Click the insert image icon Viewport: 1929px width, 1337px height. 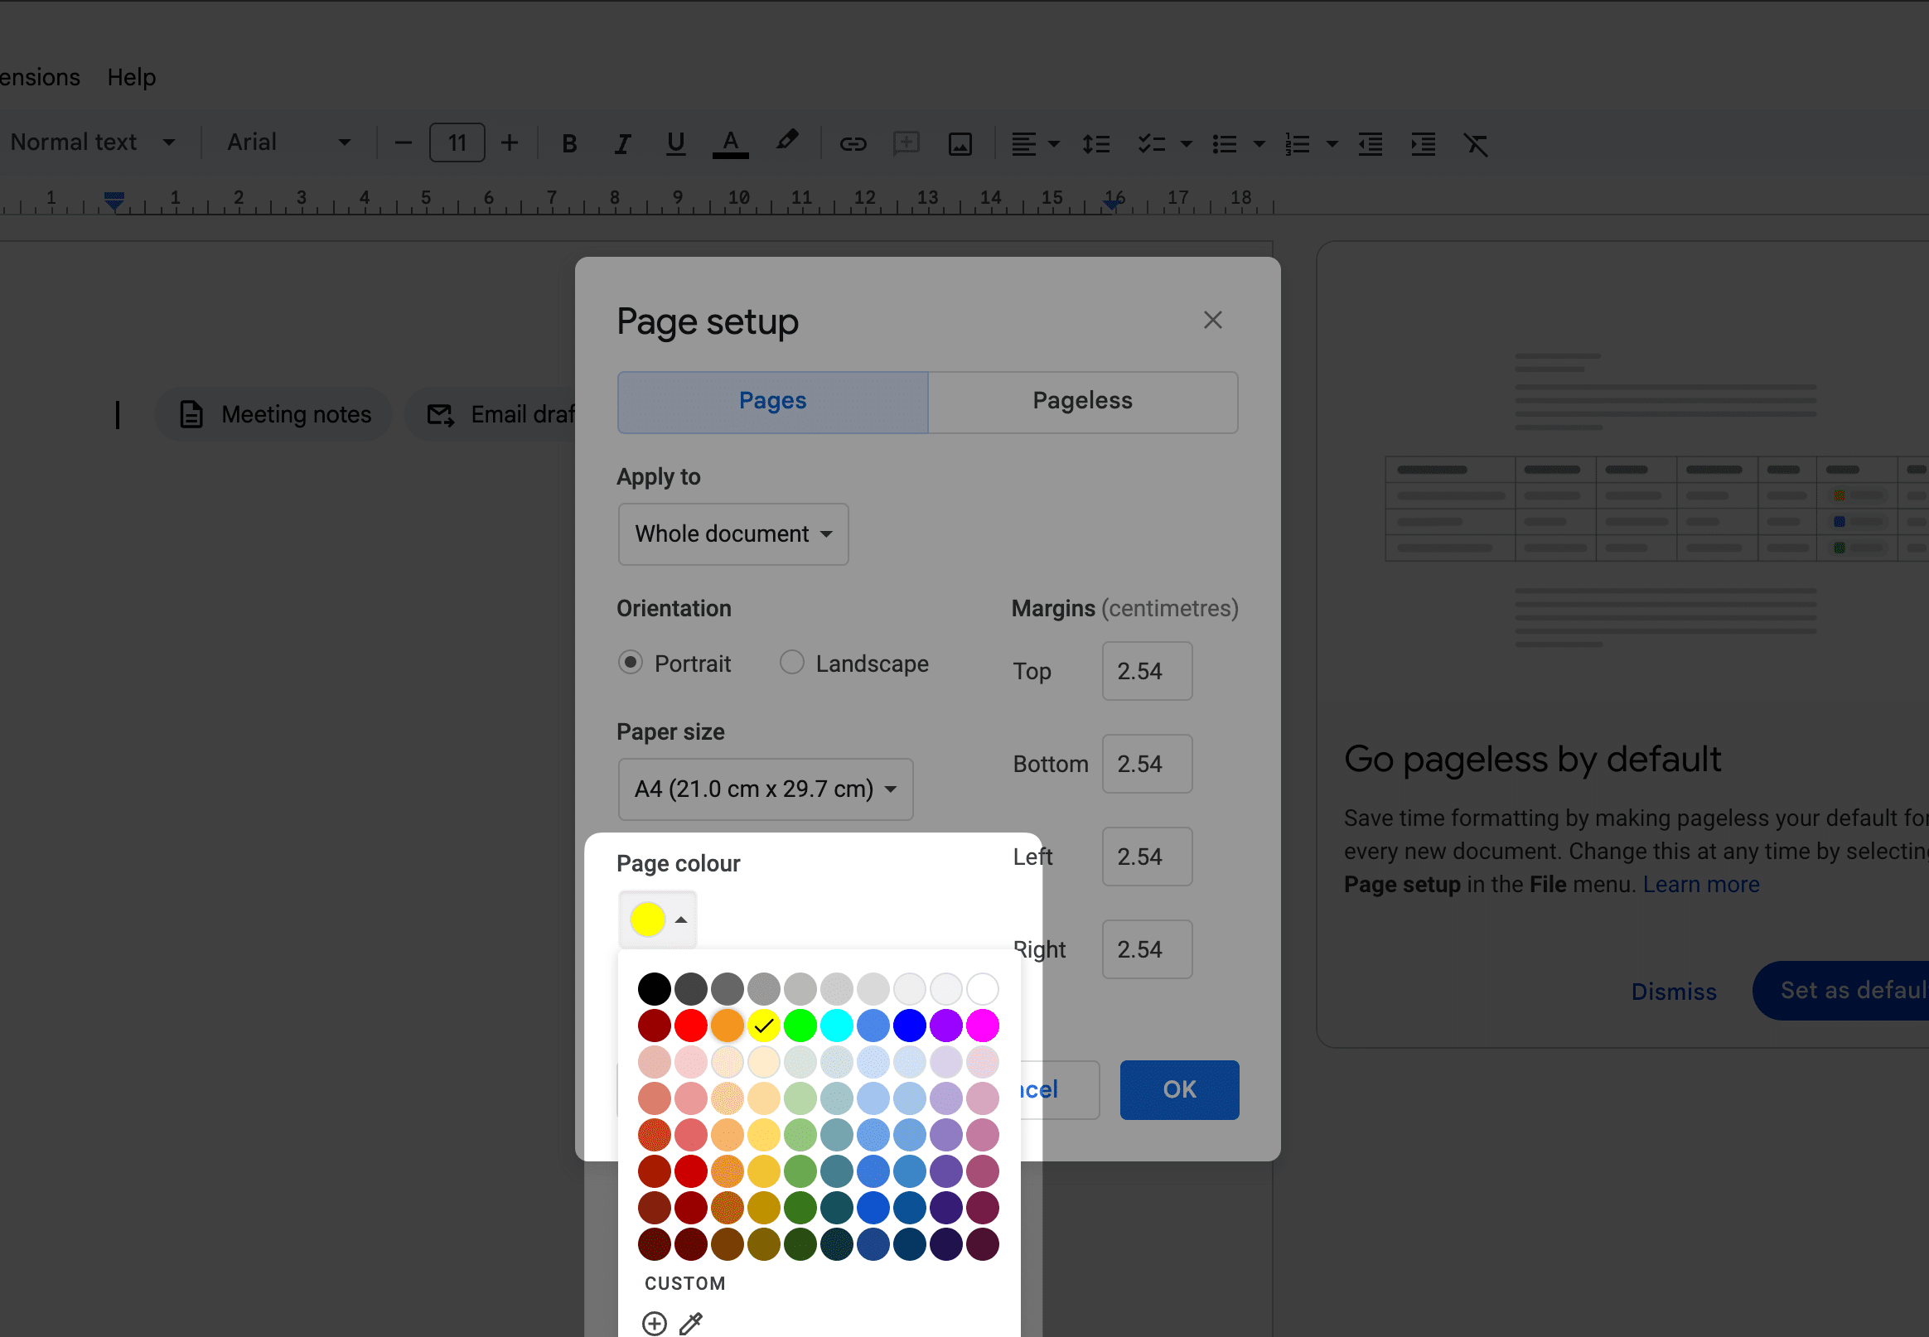click(960, 144)
